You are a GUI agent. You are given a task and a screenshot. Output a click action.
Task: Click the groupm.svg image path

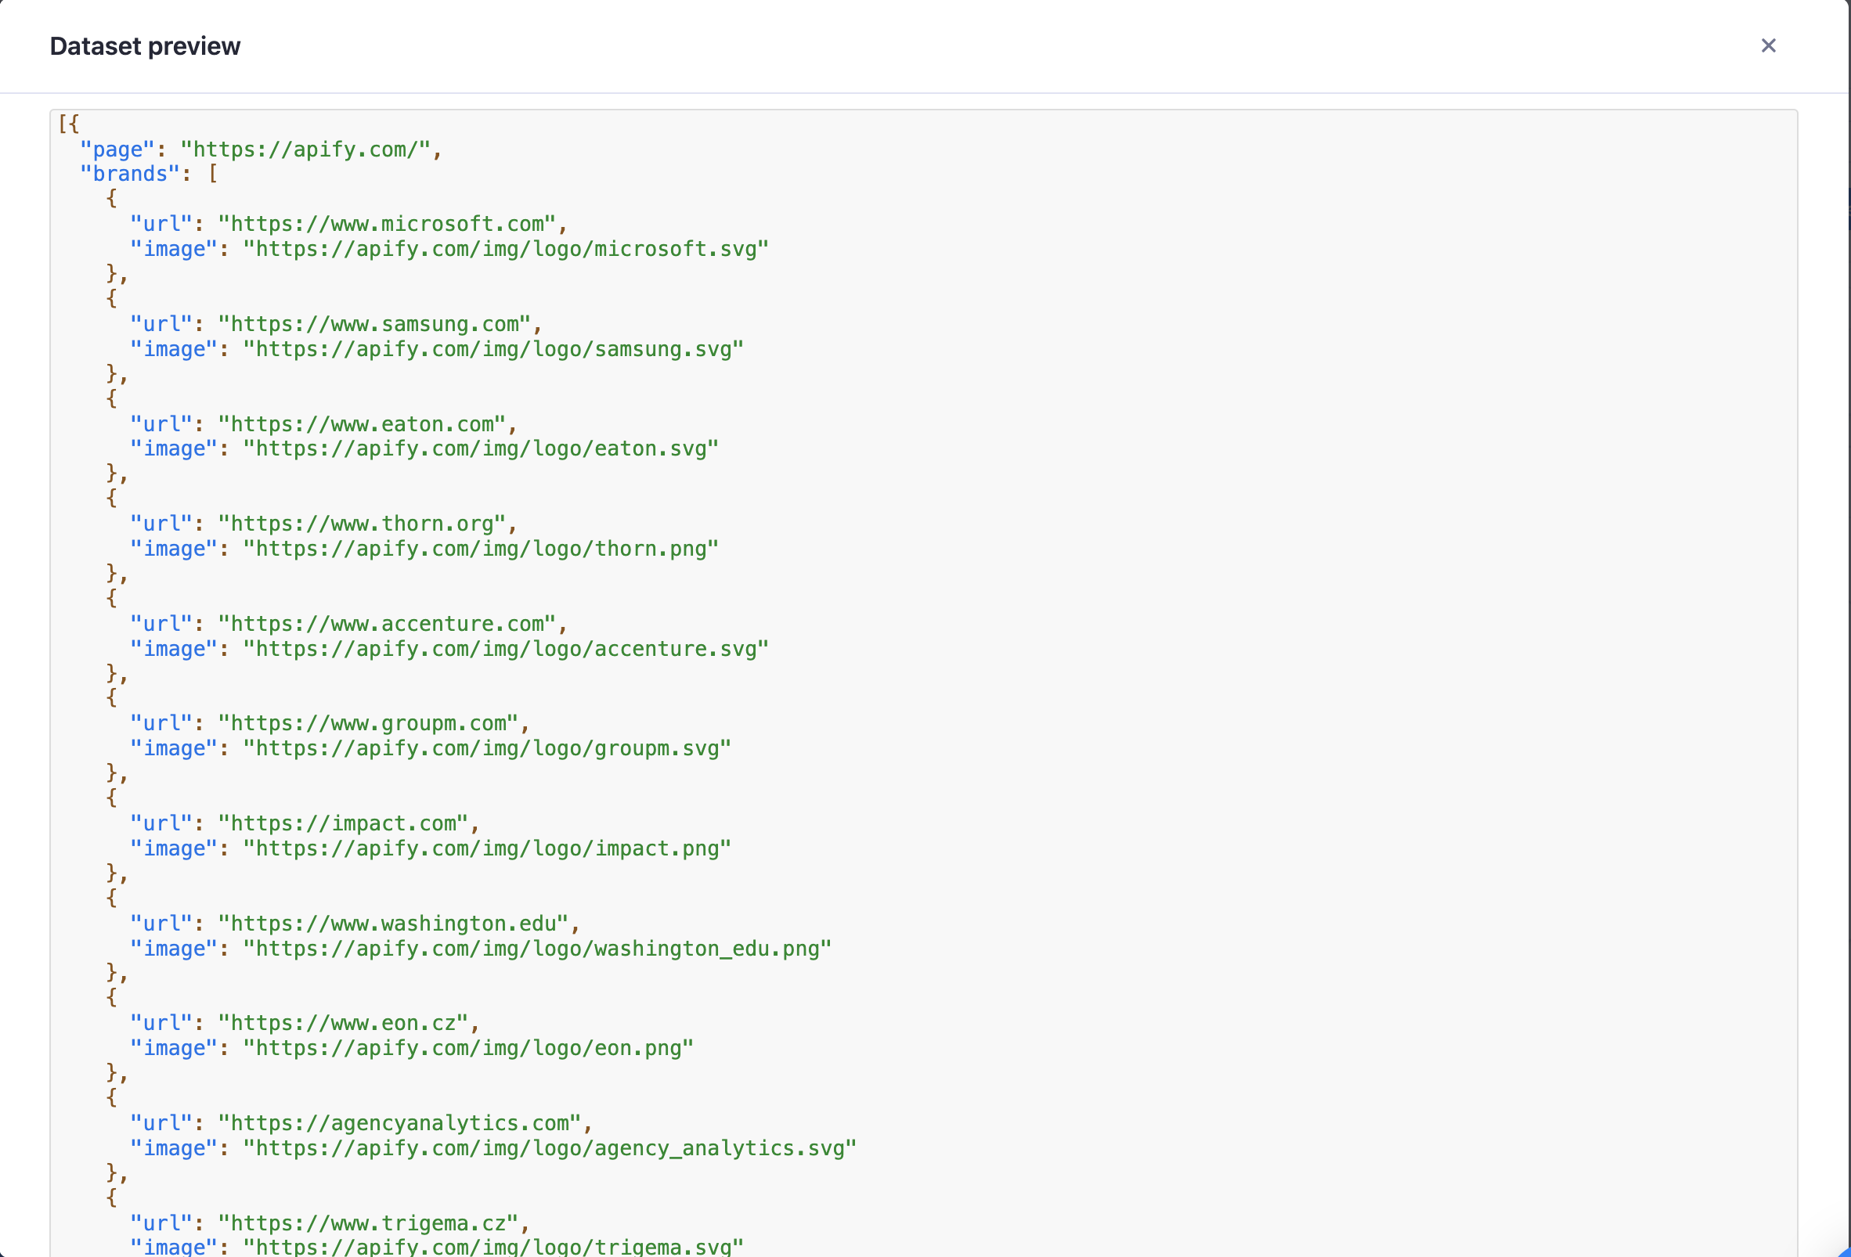point(487,748)
